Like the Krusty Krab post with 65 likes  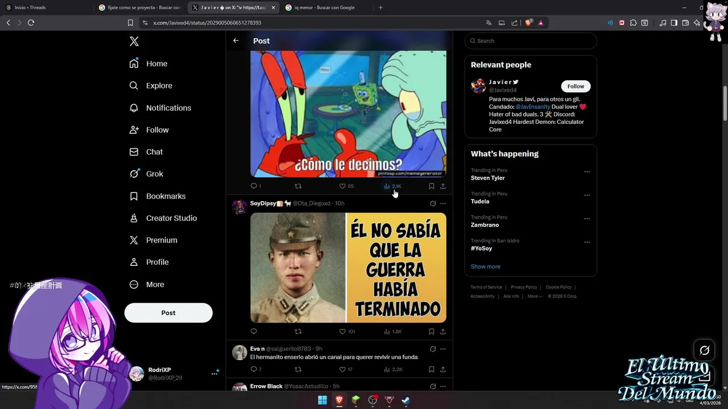(x=346, y=186)
